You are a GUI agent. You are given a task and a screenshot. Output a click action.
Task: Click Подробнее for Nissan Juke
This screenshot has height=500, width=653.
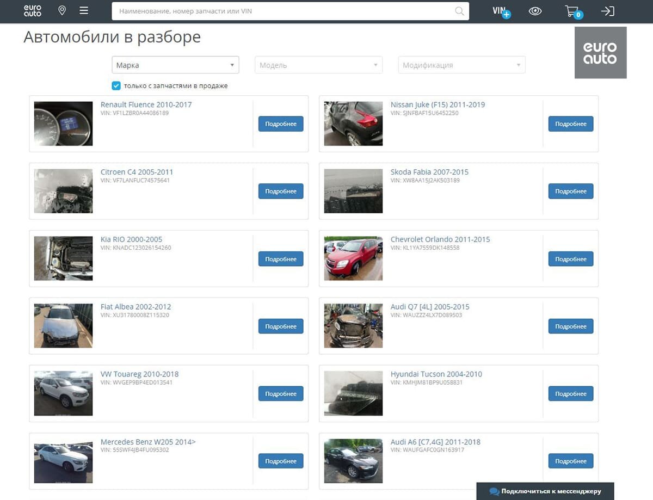coord(571,124)
